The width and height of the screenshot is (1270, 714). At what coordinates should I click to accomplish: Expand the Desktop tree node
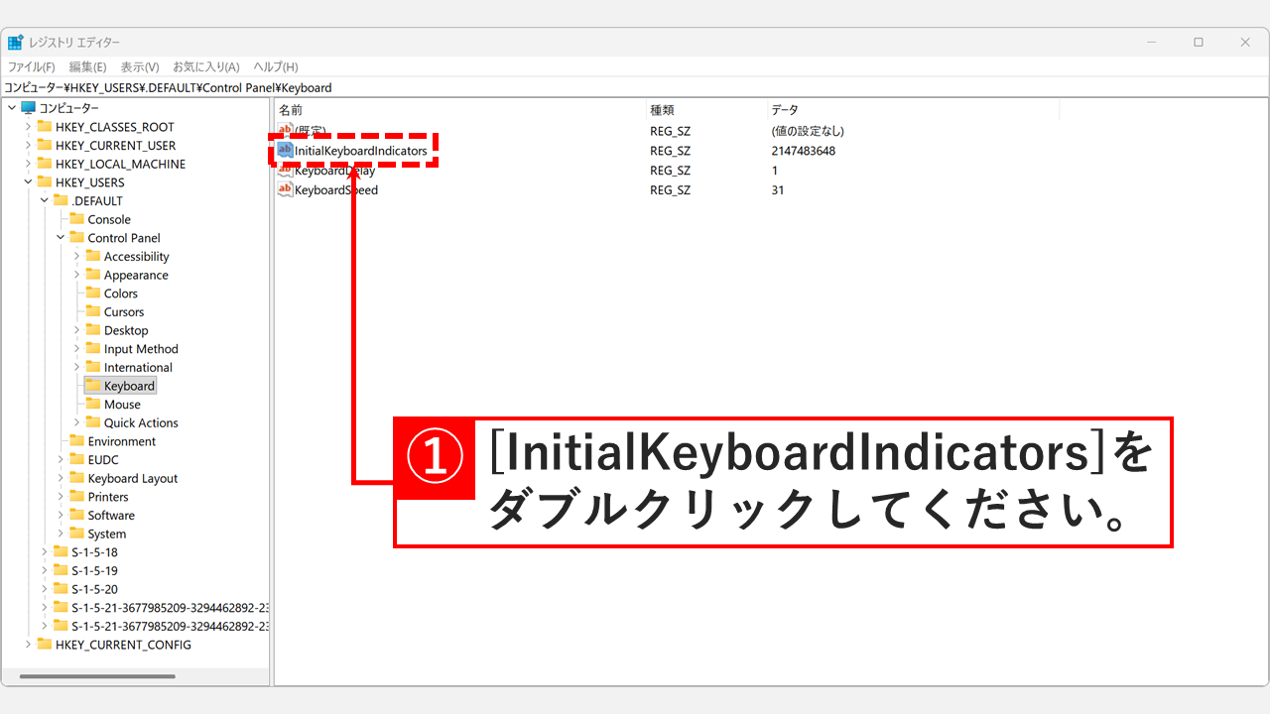tap(74, 329)
